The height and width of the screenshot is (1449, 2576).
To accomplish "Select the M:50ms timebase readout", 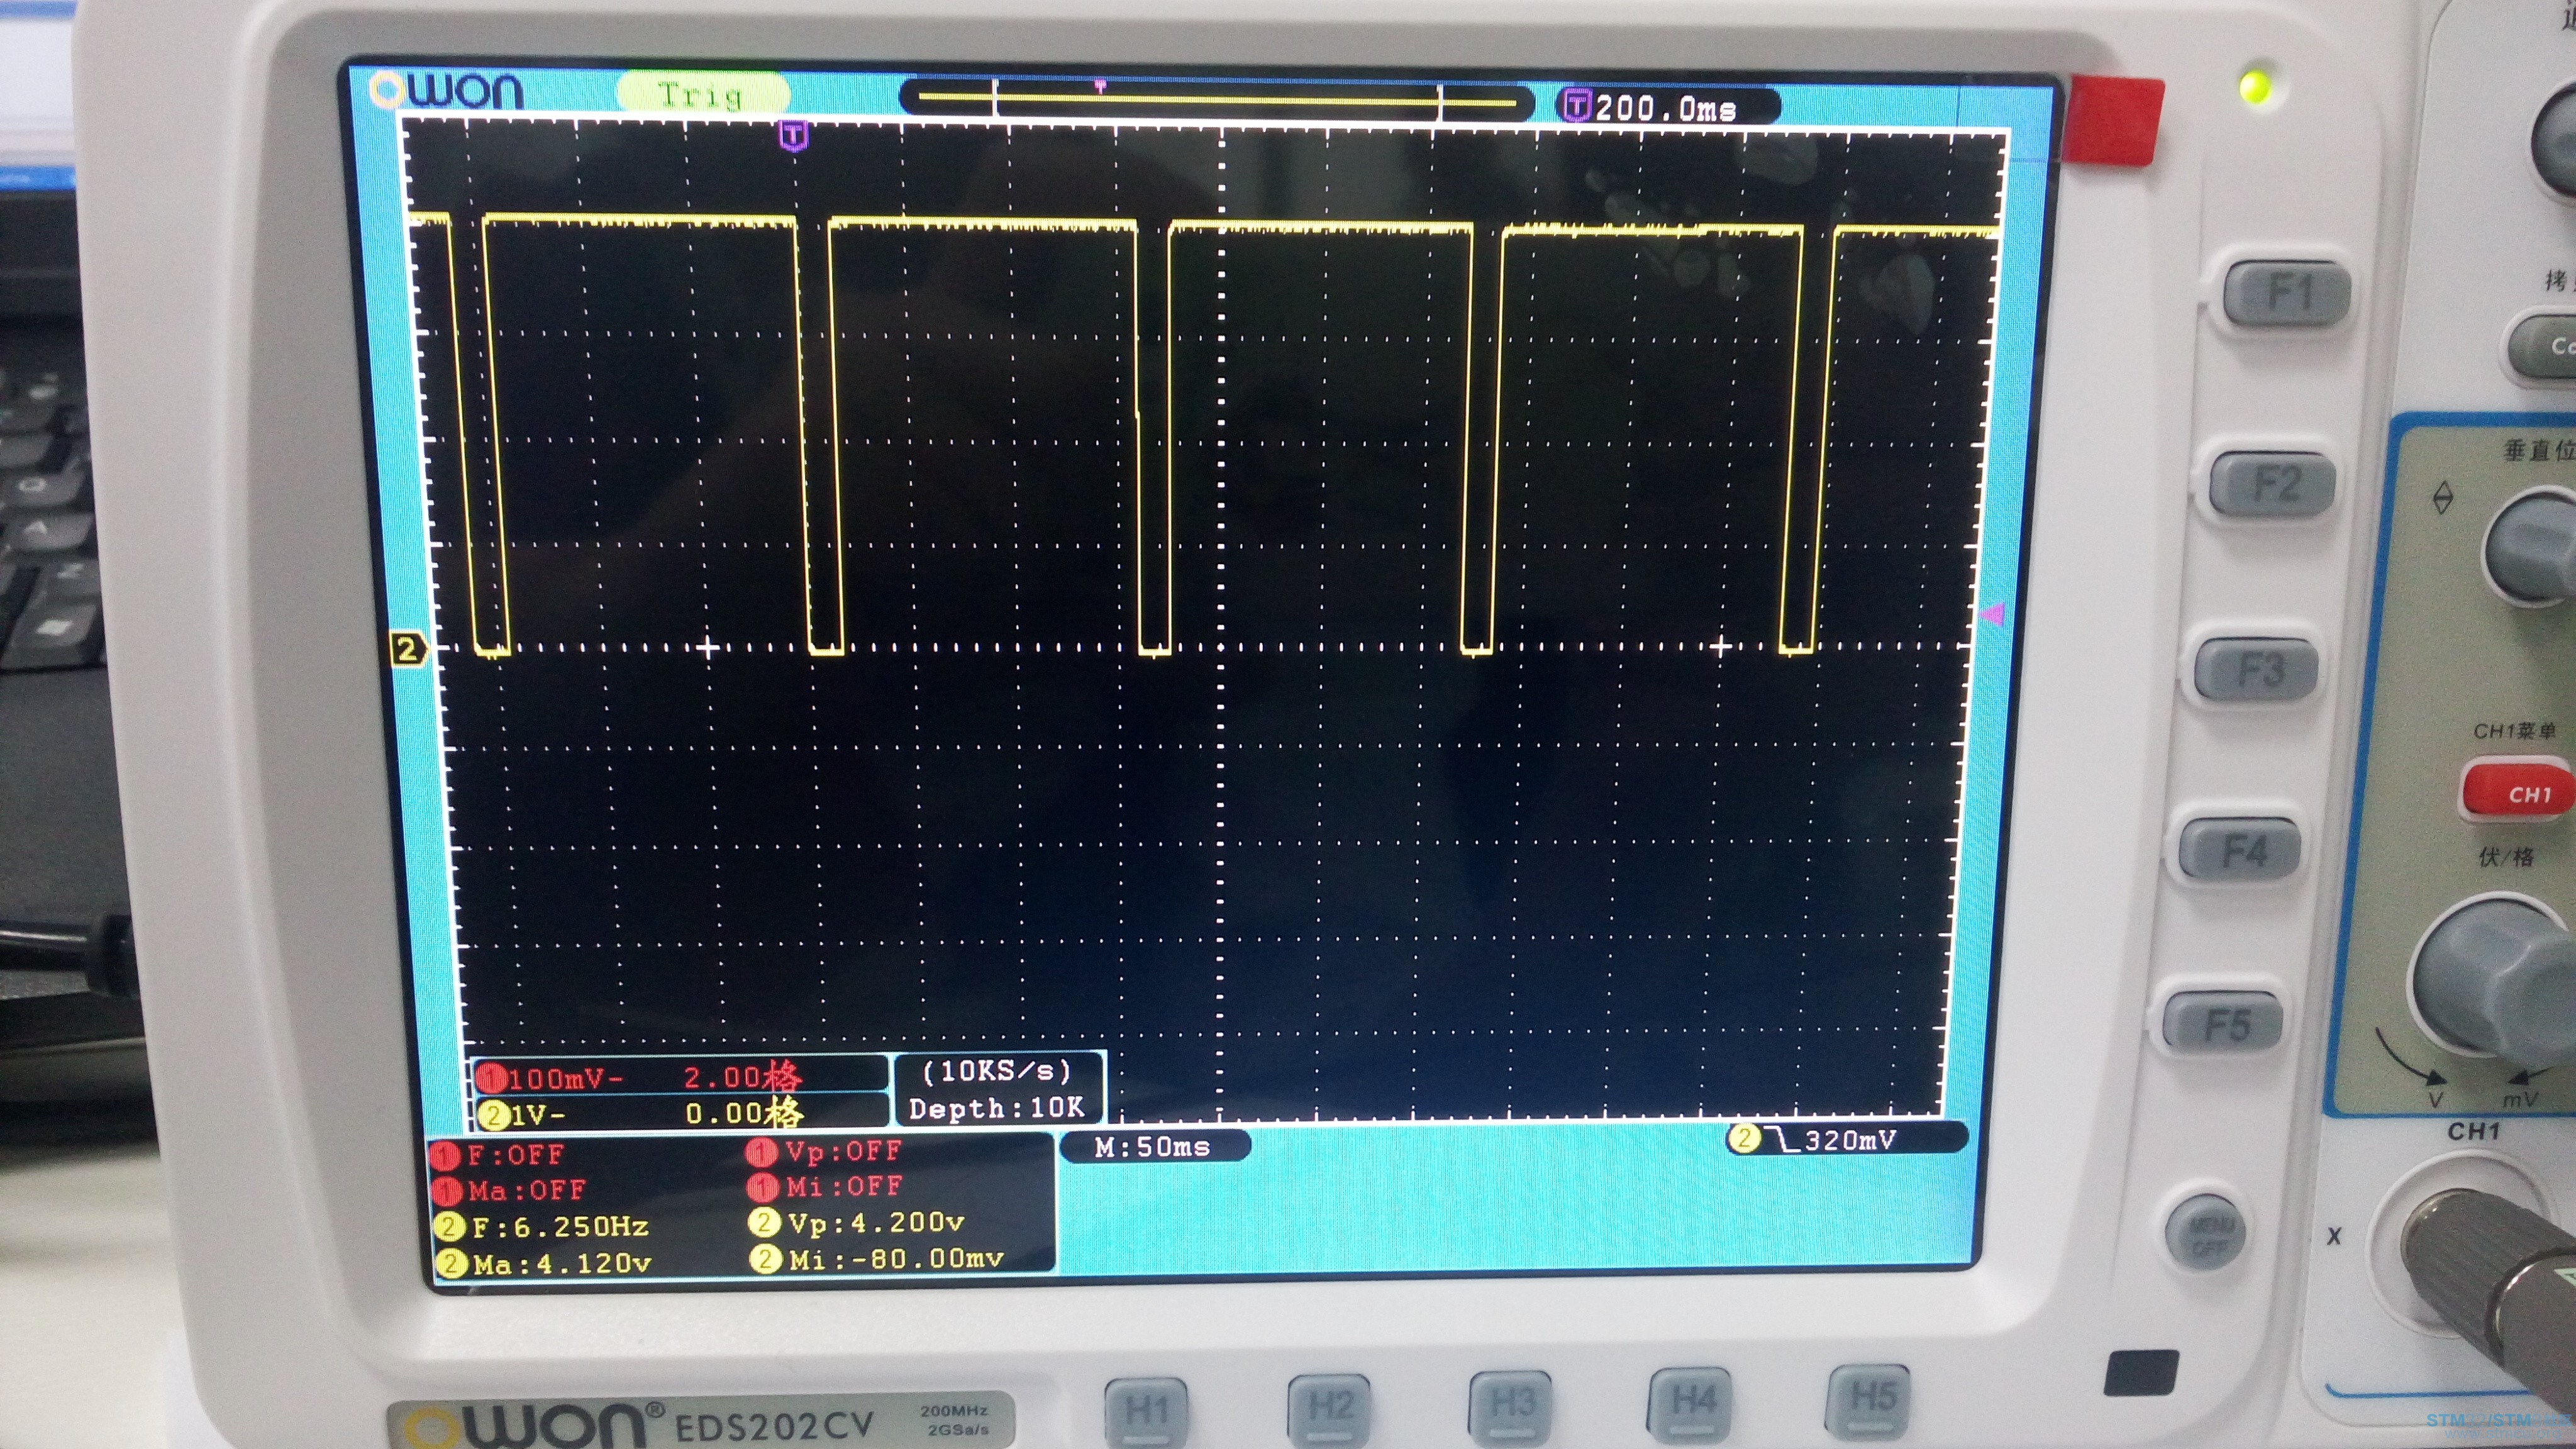I will tap(1153, 1146).
